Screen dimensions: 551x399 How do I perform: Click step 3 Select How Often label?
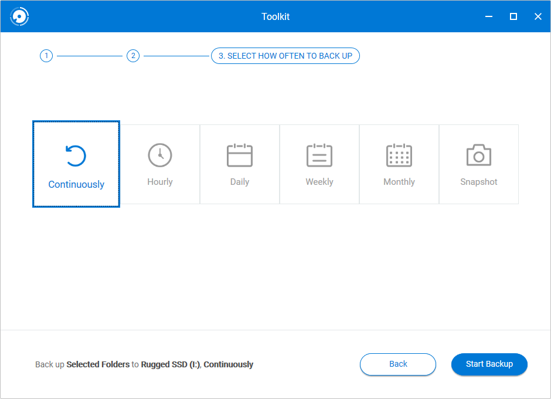(x=285, y=56)
